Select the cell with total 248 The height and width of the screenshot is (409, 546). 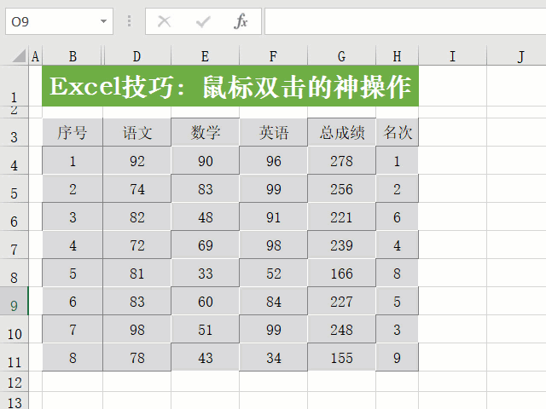point(341,330)
